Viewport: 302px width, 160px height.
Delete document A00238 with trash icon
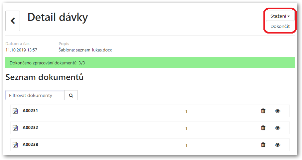263,145
